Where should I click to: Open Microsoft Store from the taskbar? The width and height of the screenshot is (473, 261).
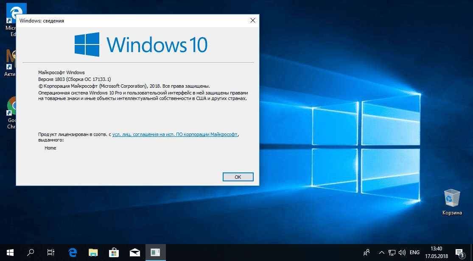(x=114, y=253)
